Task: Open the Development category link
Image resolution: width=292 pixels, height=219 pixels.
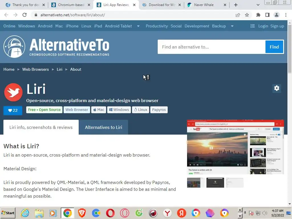Action: (197, 26)
